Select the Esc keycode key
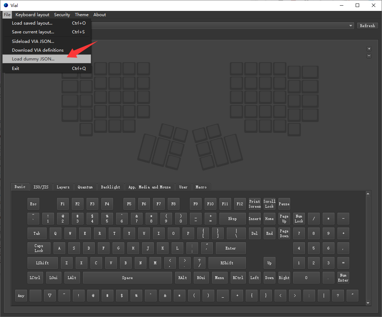Viewport: 382px width, 317px height. [x=33, y=204]
